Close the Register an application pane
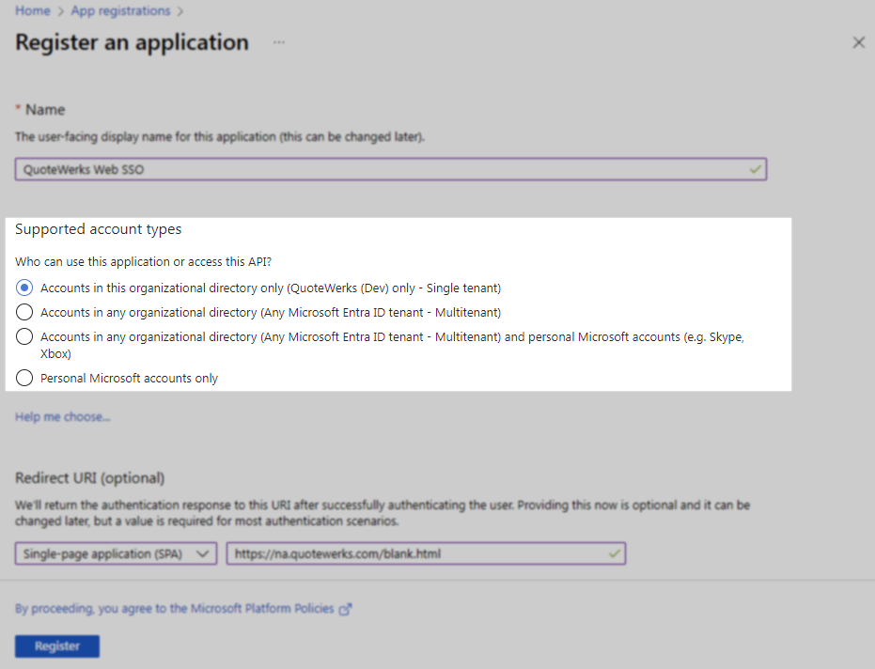This screenshot has width=875, height=669. click(858, 42)
